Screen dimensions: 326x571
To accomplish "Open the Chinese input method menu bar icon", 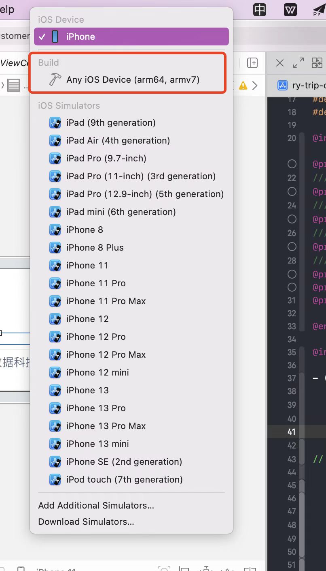I will 260,9.
